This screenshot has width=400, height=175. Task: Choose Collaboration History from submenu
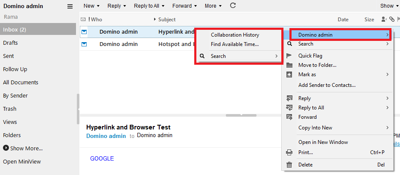[x=235, y=35]
